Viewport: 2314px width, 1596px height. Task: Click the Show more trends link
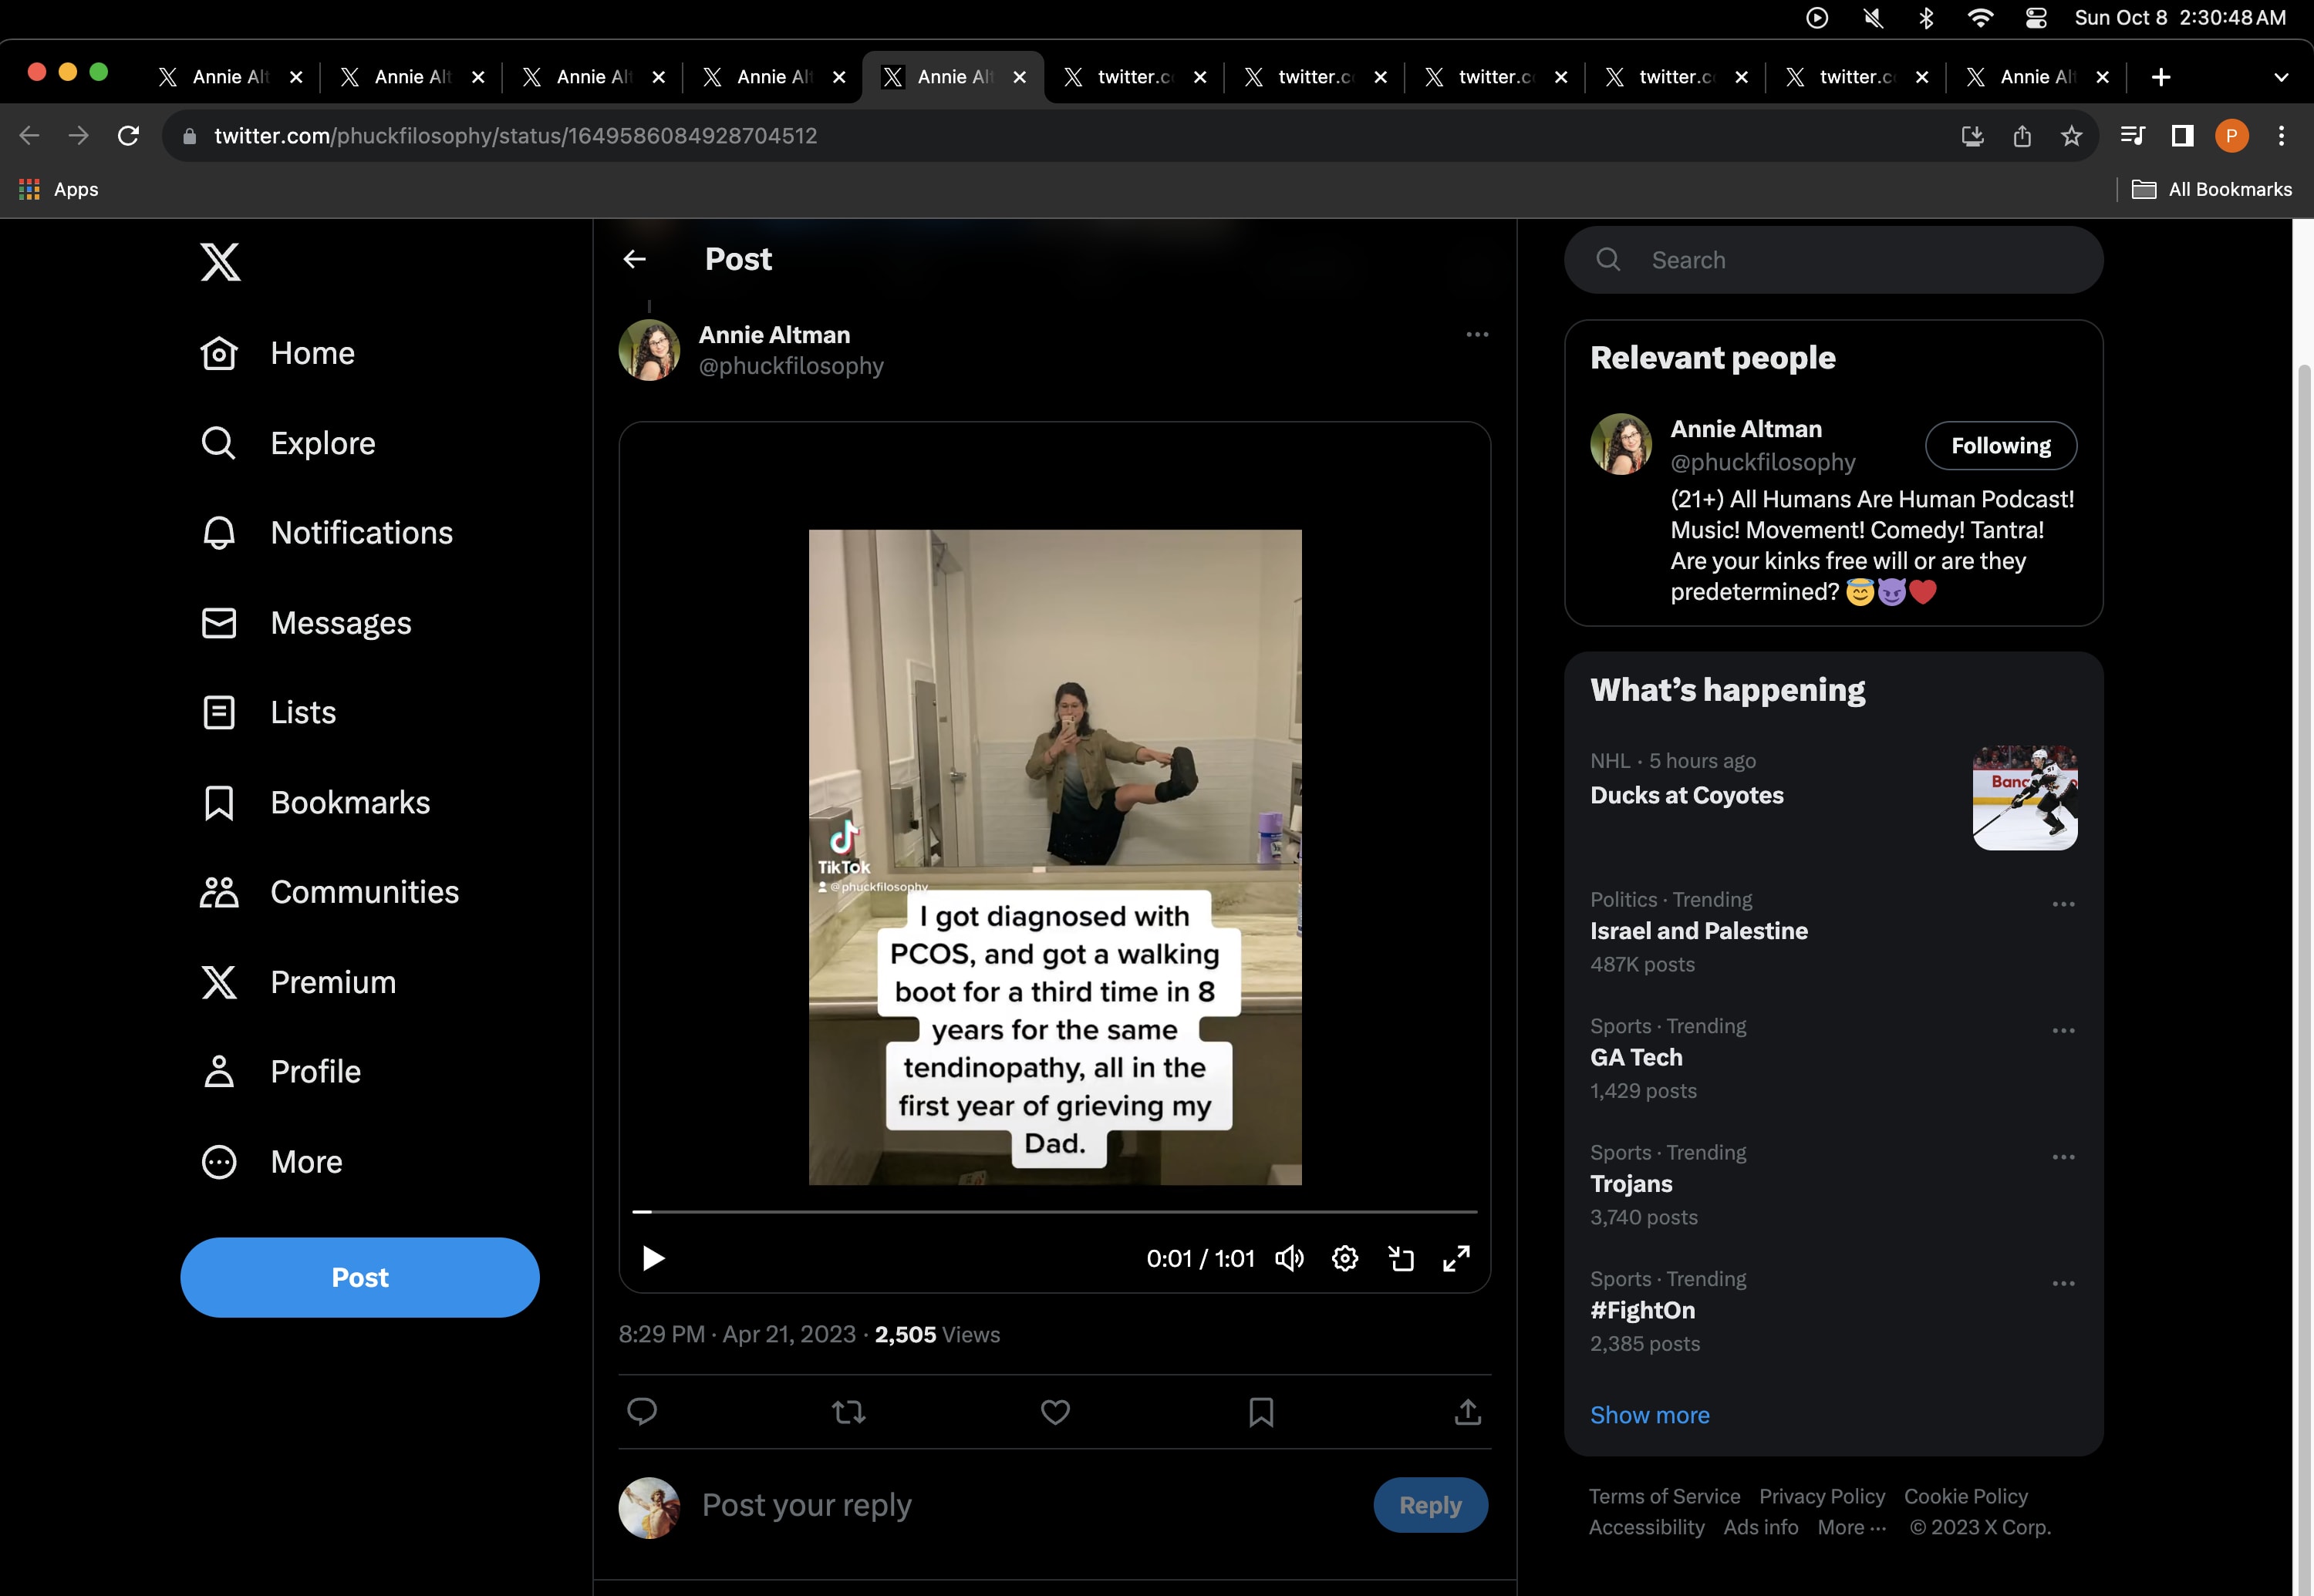point(1648,1415)
